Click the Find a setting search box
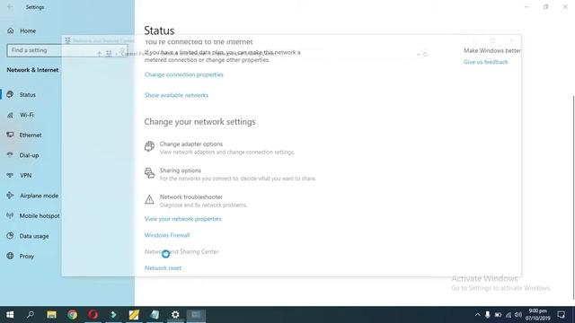575x323 pixels. (67, 50)
